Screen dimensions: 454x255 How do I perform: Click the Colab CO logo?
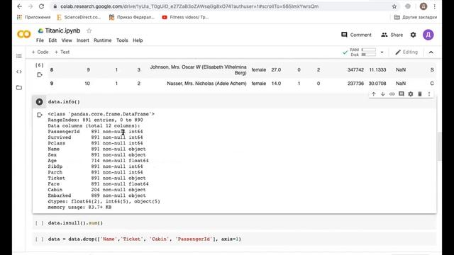[x=23, y=35]
